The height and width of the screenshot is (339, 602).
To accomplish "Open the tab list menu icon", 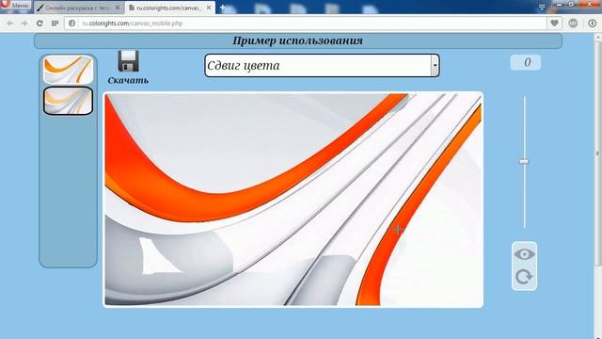I will click(x=542, y=8).
